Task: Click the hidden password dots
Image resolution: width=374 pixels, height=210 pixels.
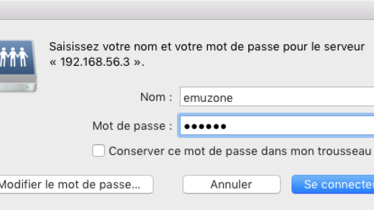Action: pos(205,126)
